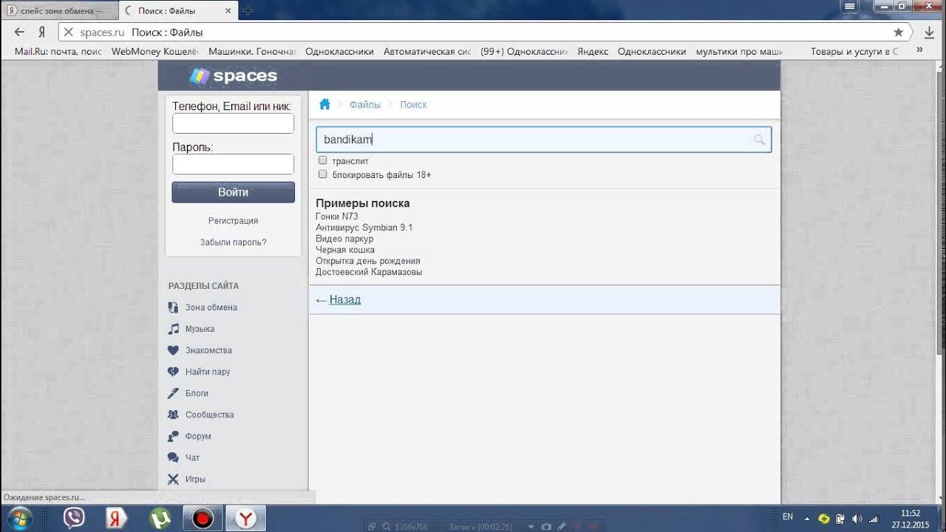Click the EN language indicator

788,516
